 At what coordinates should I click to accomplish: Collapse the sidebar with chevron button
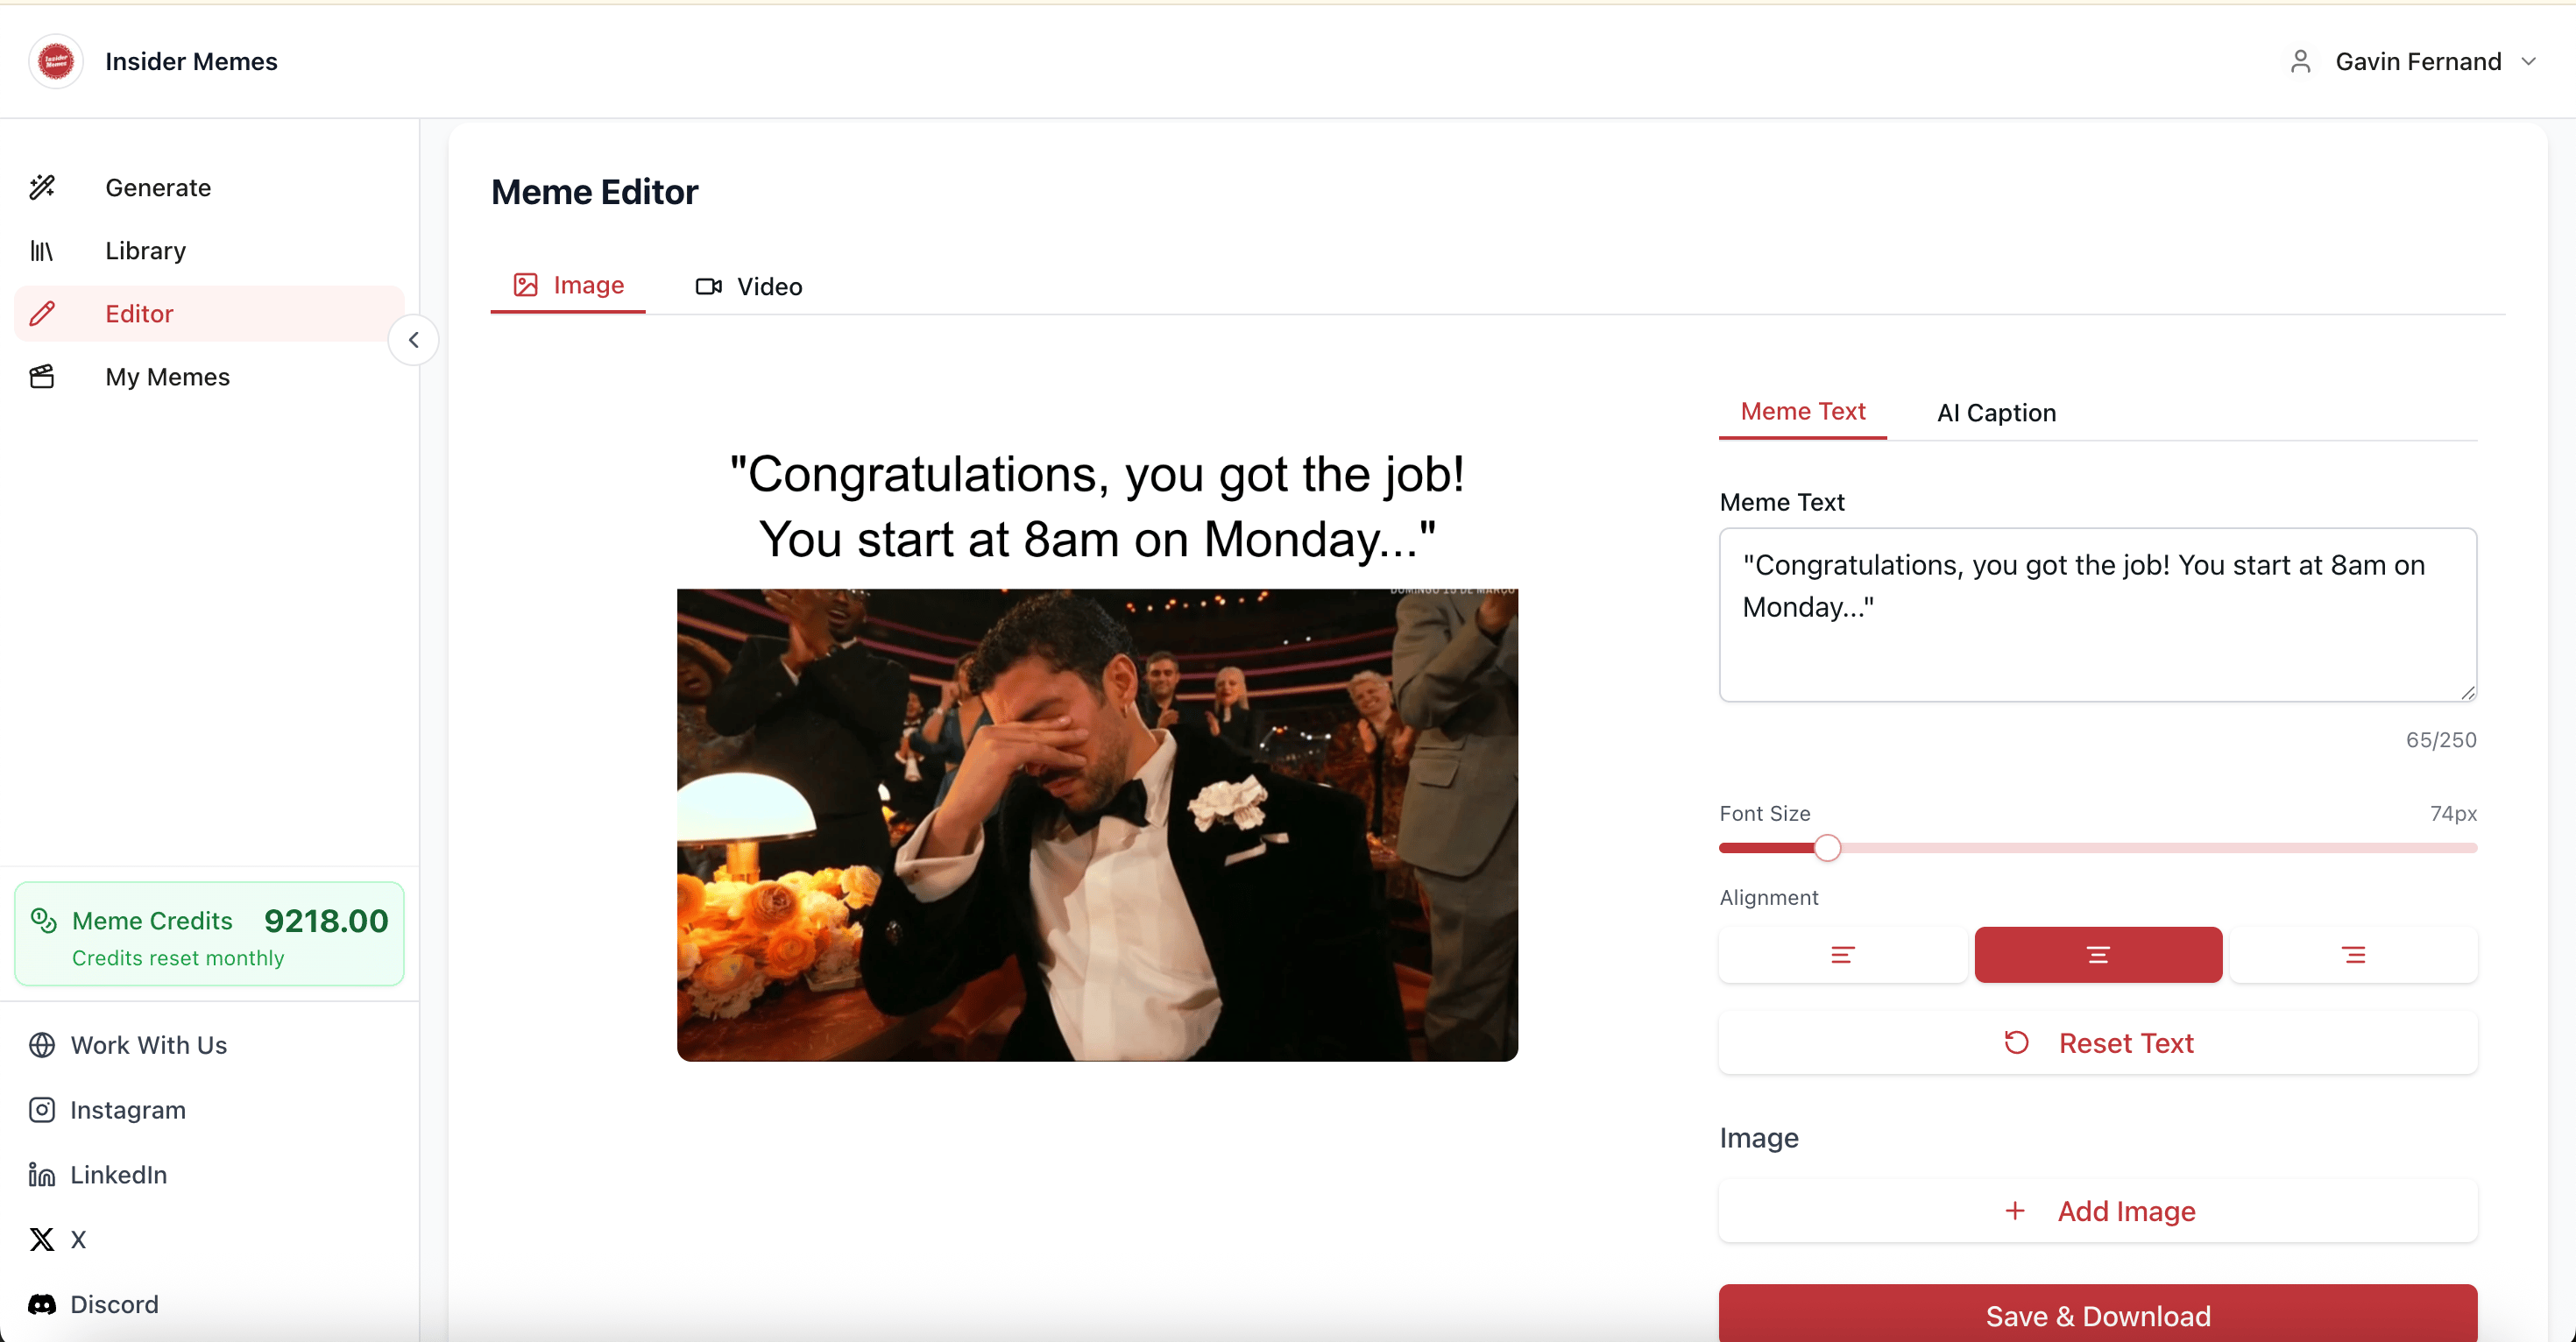coord(414,340)
